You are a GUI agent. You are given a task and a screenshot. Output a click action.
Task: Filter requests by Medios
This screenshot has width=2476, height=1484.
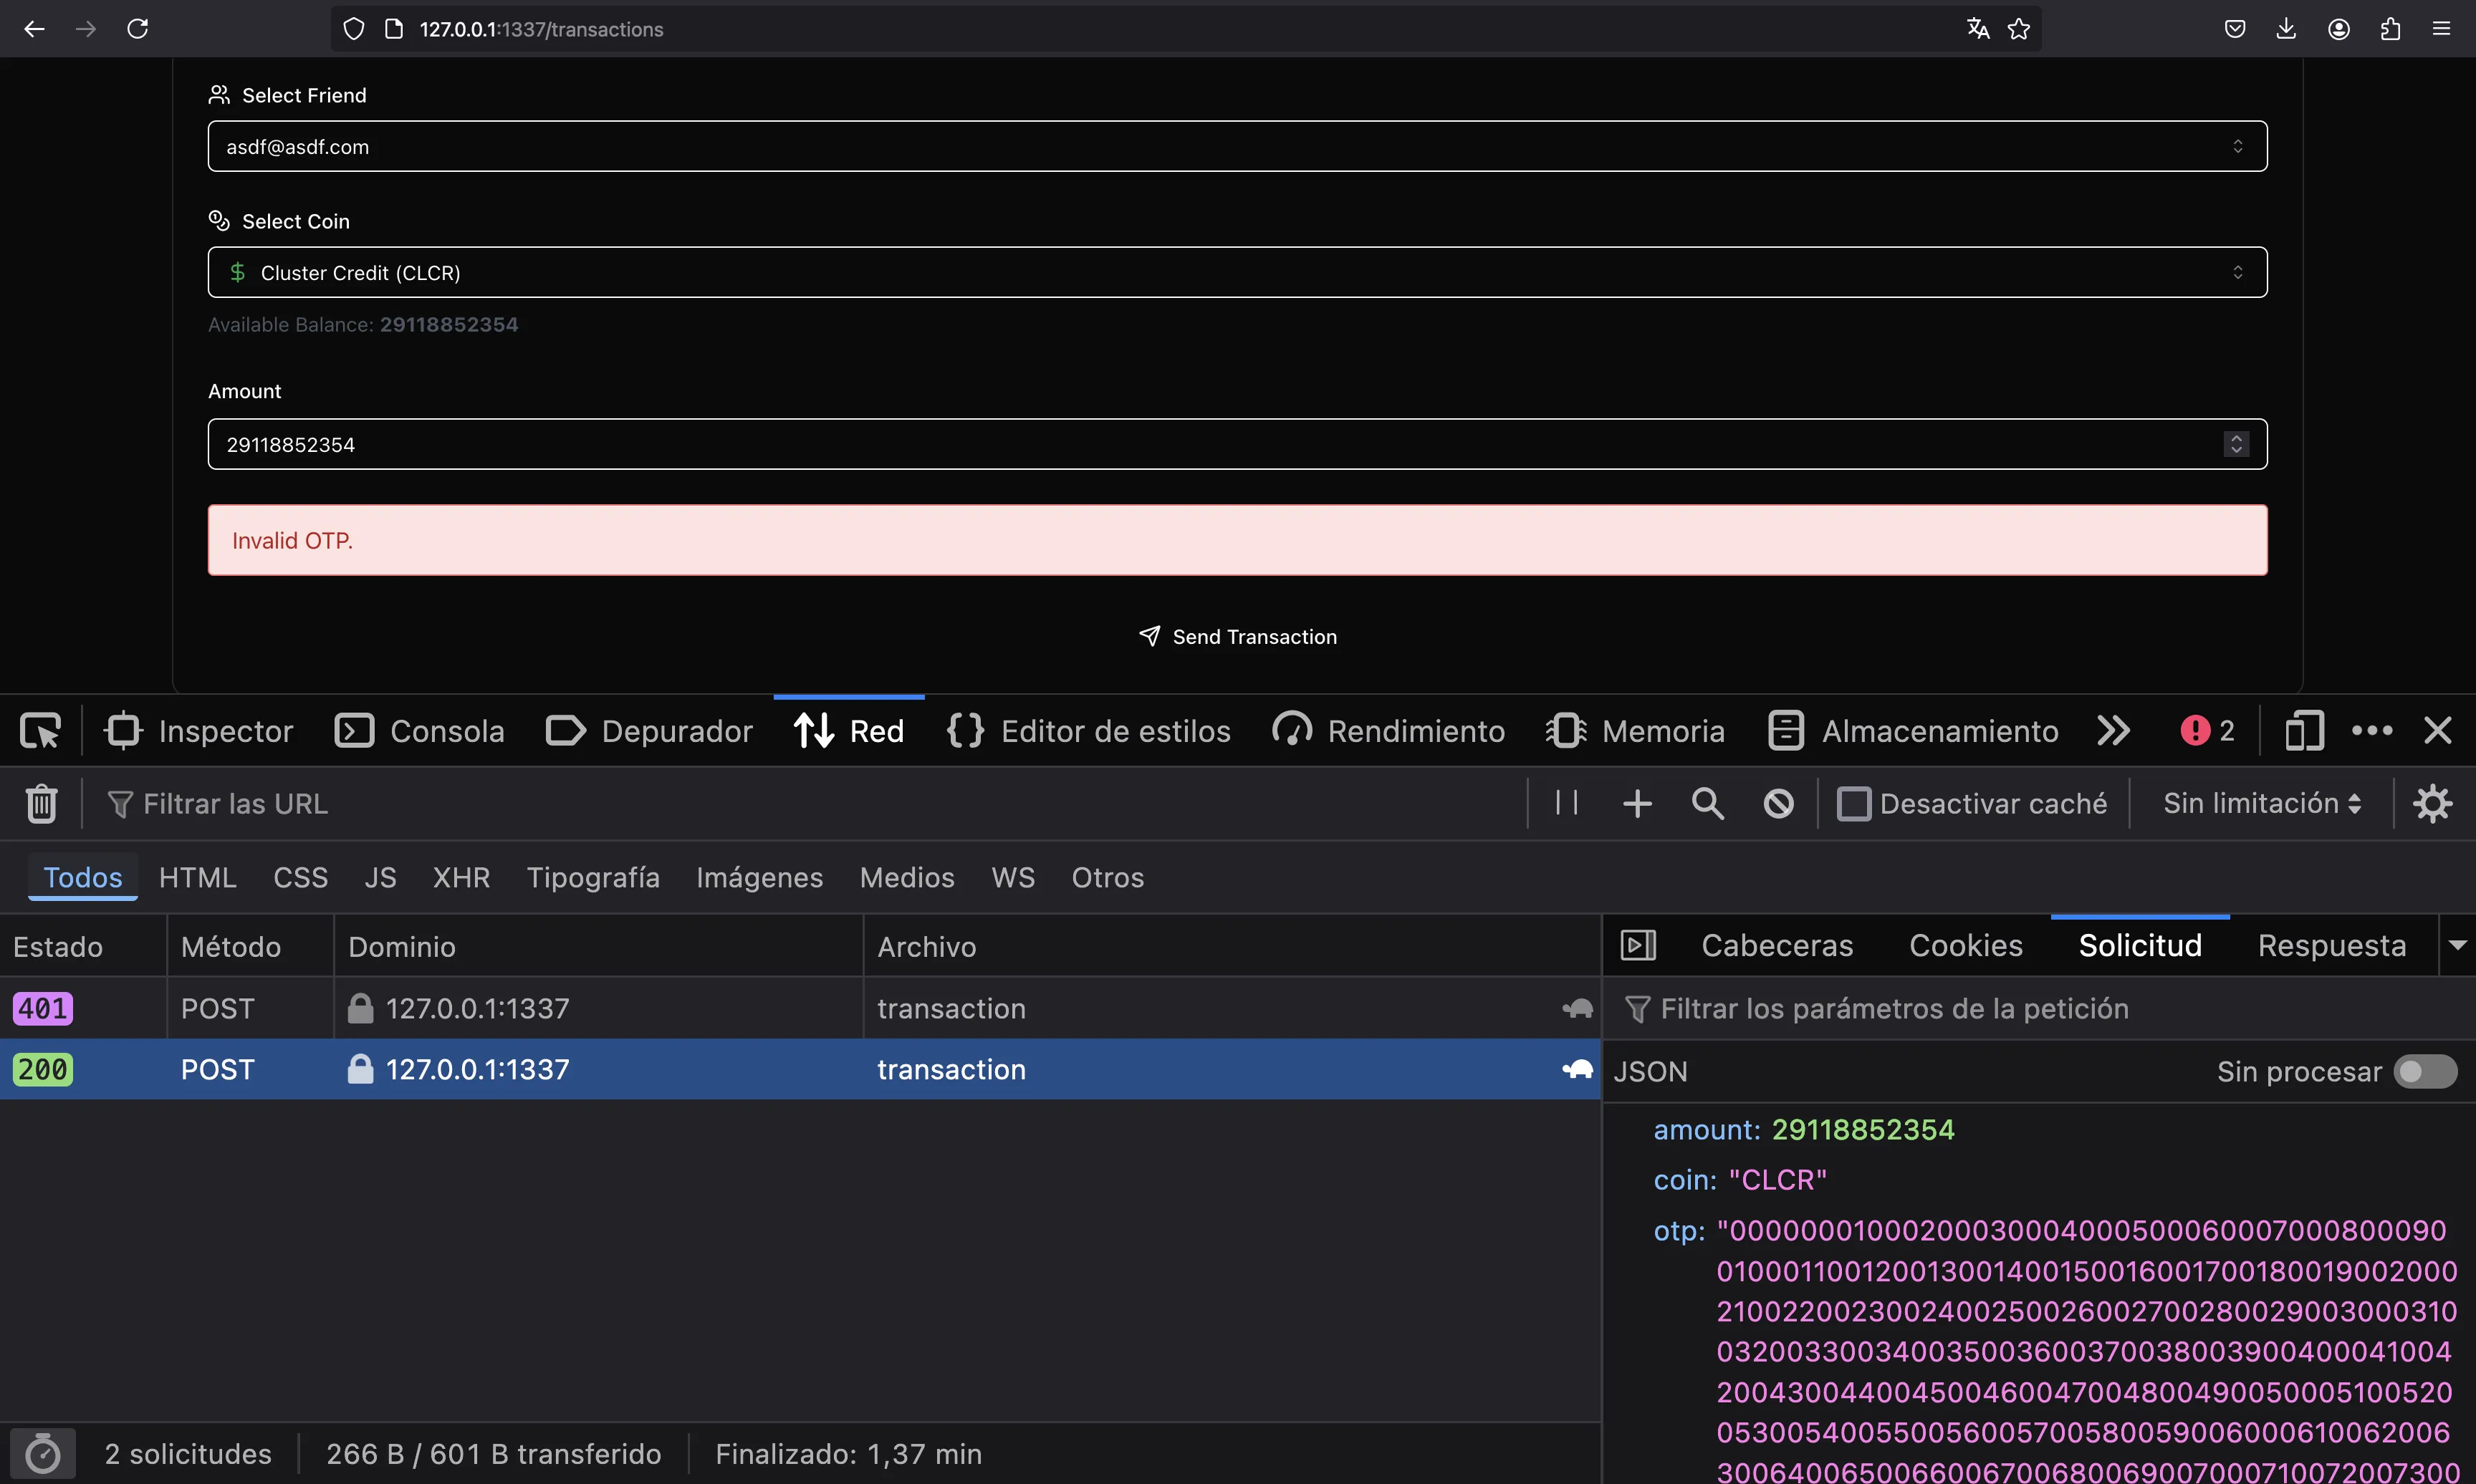point(907,877)
